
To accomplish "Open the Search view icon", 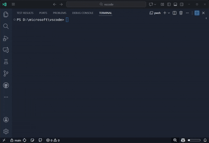I will (6, 26).
